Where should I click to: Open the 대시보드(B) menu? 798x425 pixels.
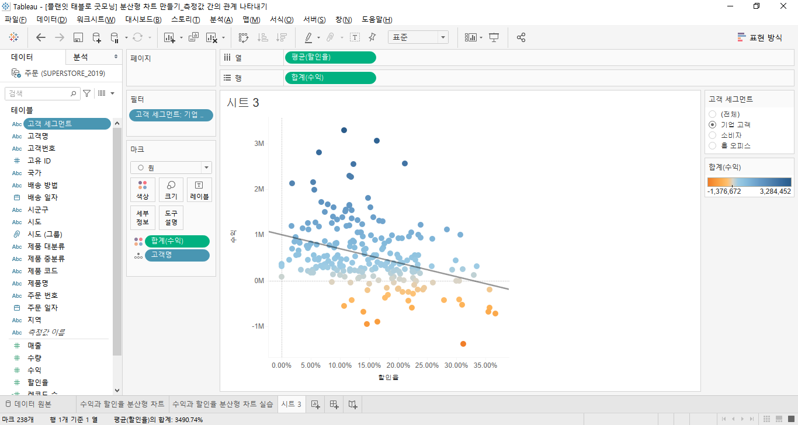(143, 19)
